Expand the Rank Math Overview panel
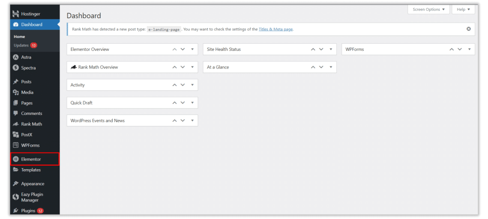Viewport: 488px width, 219px height. 193,67
